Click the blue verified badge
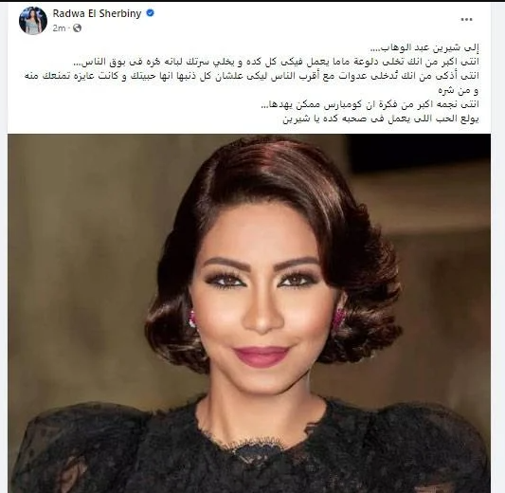Screen dimensions: 505x493 pyautogui.click(x=150, y=13)
